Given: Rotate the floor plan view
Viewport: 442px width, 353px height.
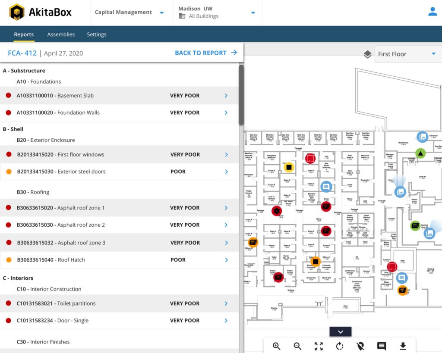Looking at the screenshot, I should coord(339,346).
